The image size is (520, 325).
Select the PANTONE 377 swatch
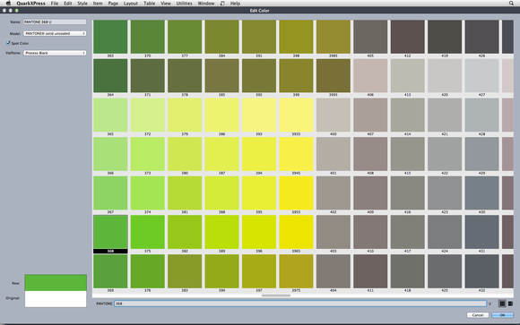185,37
